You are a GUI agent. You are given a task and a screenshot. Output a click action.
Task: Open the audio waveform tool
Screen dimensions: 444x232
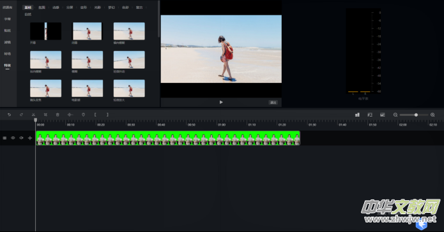[x=70, y=115]
